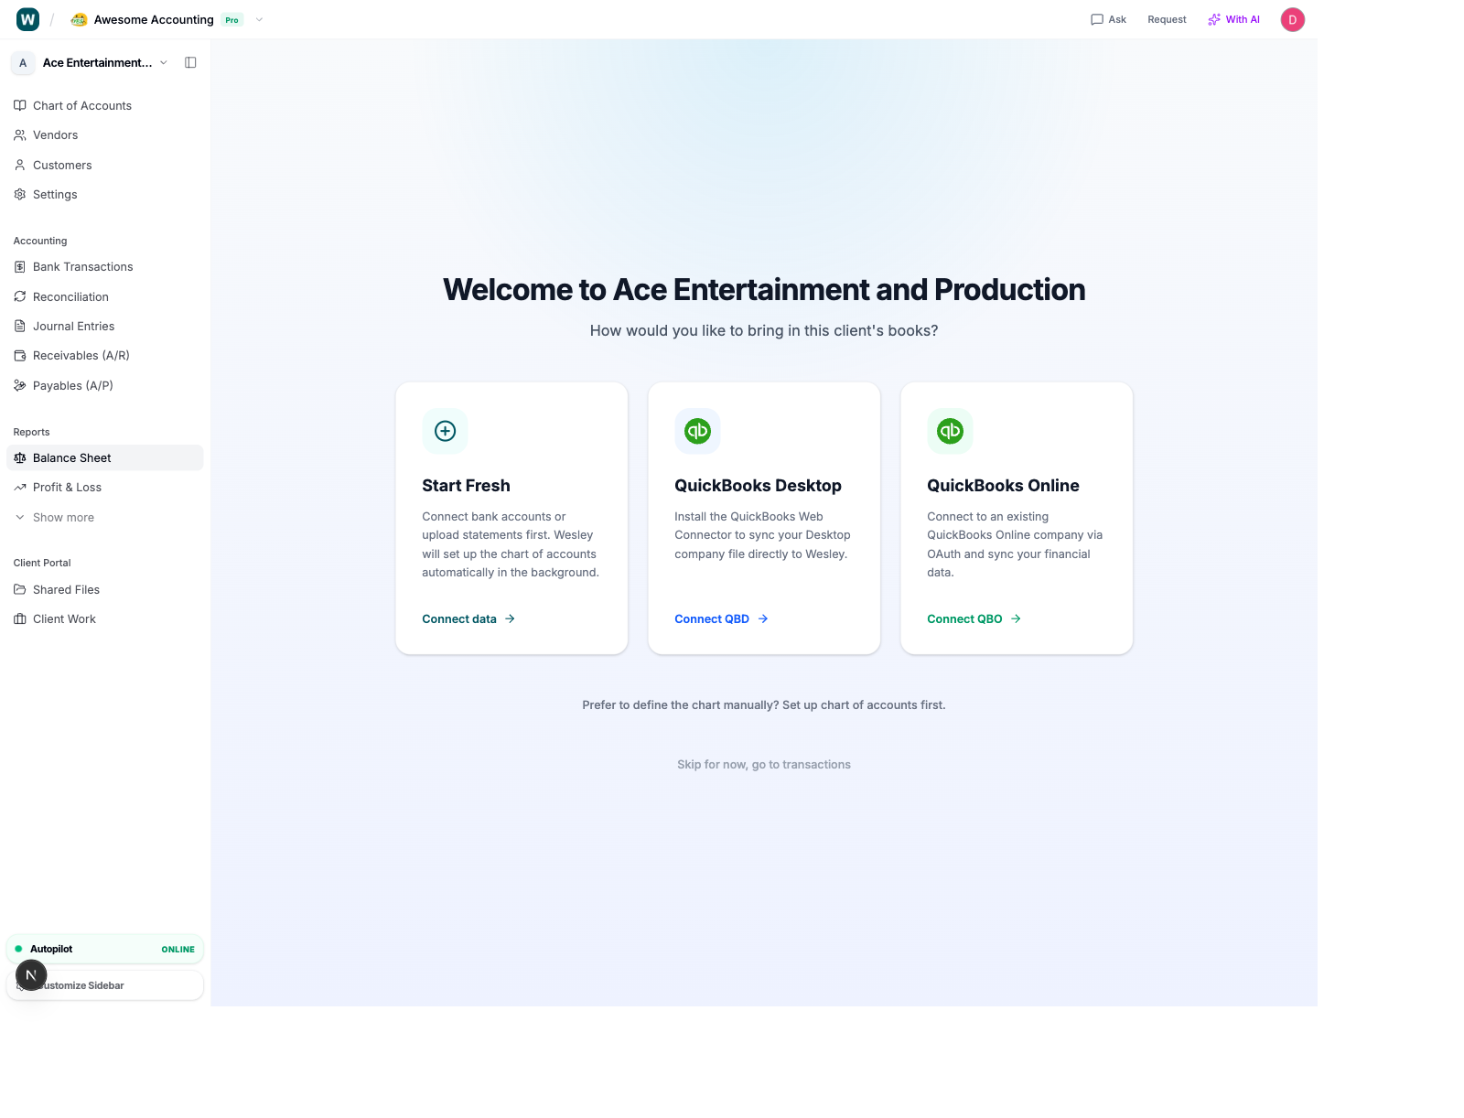Screen dimensions: 1464x1118
Task: Click Skip for now, go to transactions
Action: (x=764, y=765)
